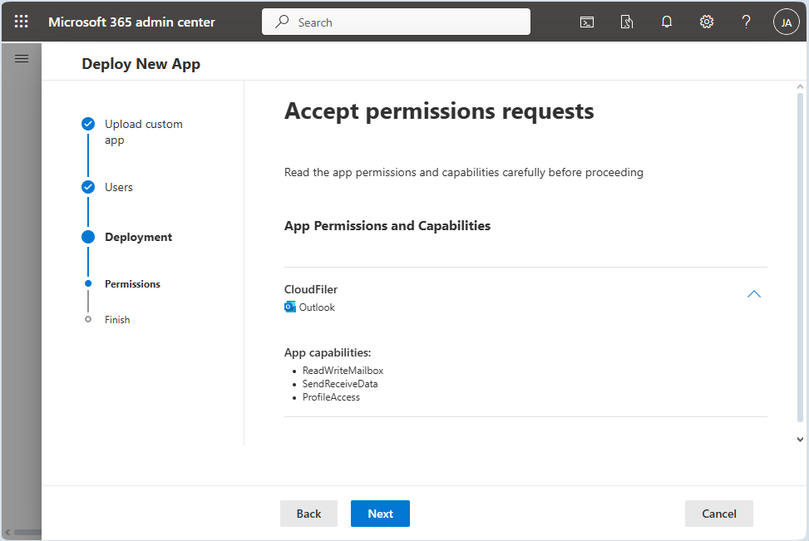The height and width of the screenshot is (541, 809).
Task: Open the settings gear
Action: pyautogui.click(x=707, y=22)
